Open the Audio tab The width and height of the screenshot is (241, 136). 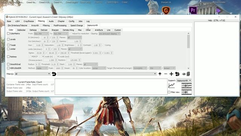point(51,21)
